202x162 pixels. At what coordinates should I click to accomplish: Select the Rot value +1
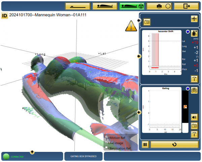[196, 60]
